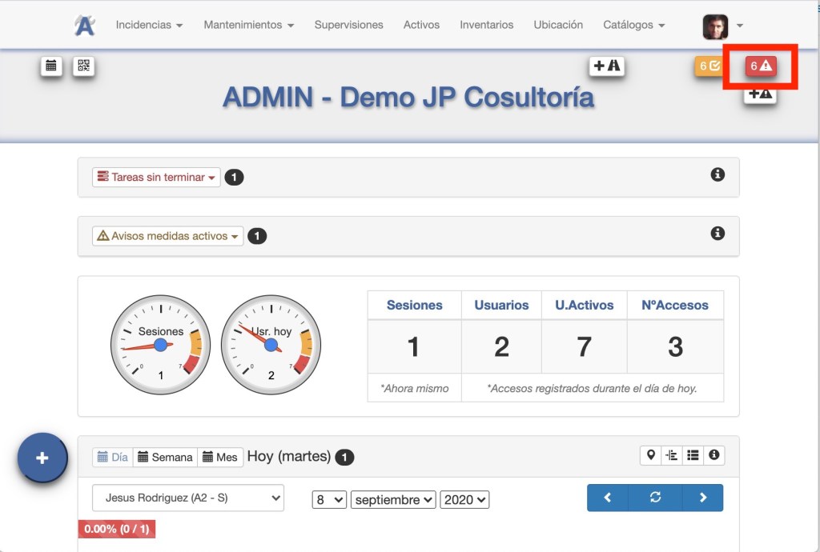Open the Jesus Rodriguez user selector
The height and width of the screenshot is (552, 820).
tap(188, 498)
